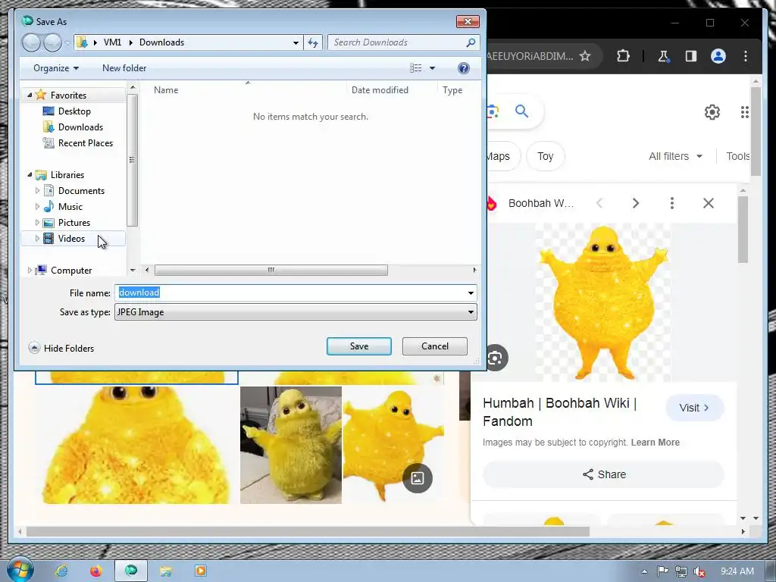Open the Chrome profile avatar
776x582 pixels.
(718, 56)
